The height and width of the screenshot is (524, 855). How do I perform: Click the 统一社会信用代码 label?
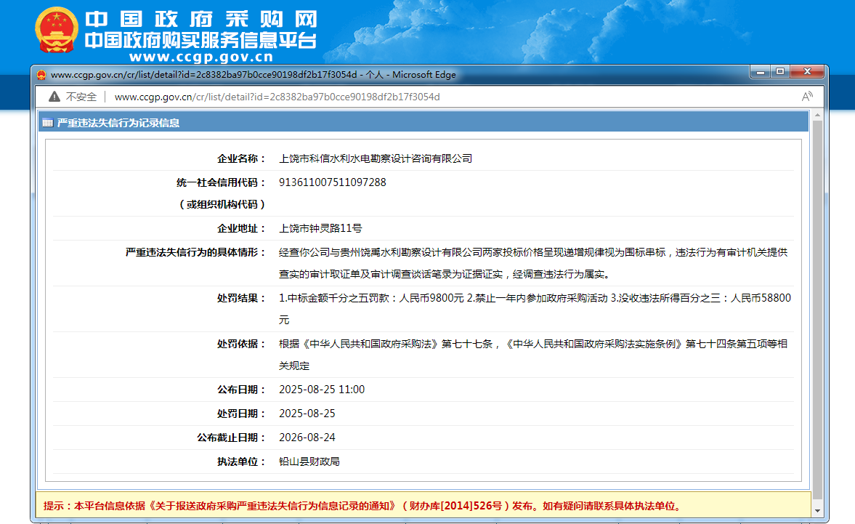click(221, 182)
